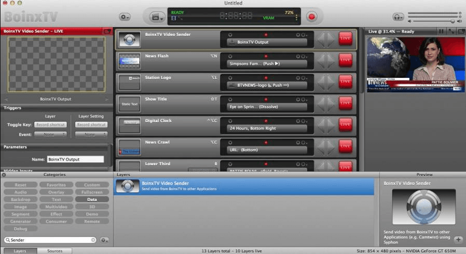Screen dimensions: 466x254
Task: Toggle LIVE for Show Title layer
Action: click(x=345, y=103)
